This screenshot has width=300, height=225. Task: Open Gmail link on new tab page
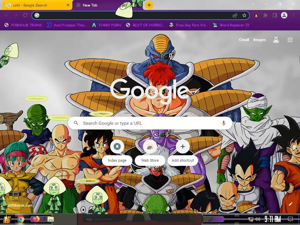(244, 40)
